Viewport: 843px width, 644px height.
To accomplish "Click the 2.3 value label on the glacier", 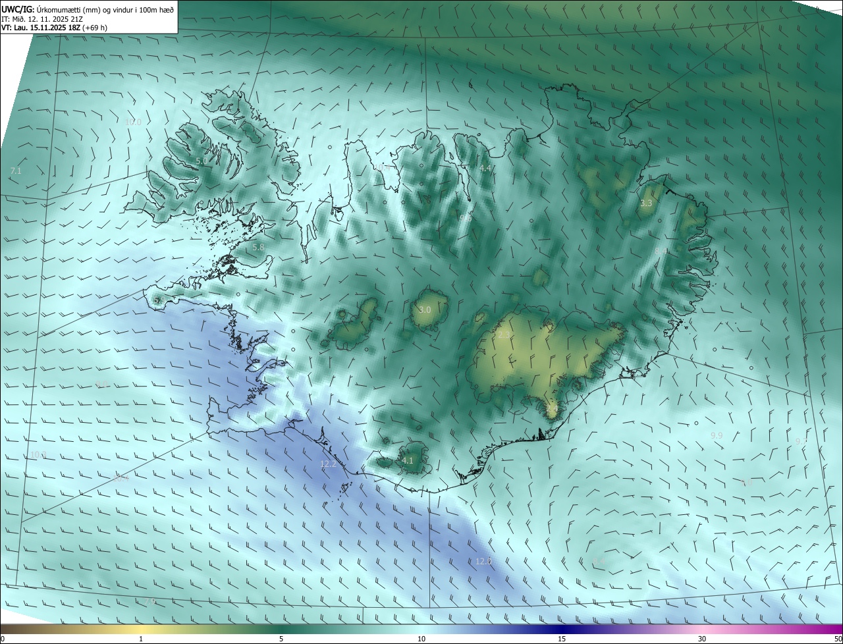I will click(x=504, y=335).
